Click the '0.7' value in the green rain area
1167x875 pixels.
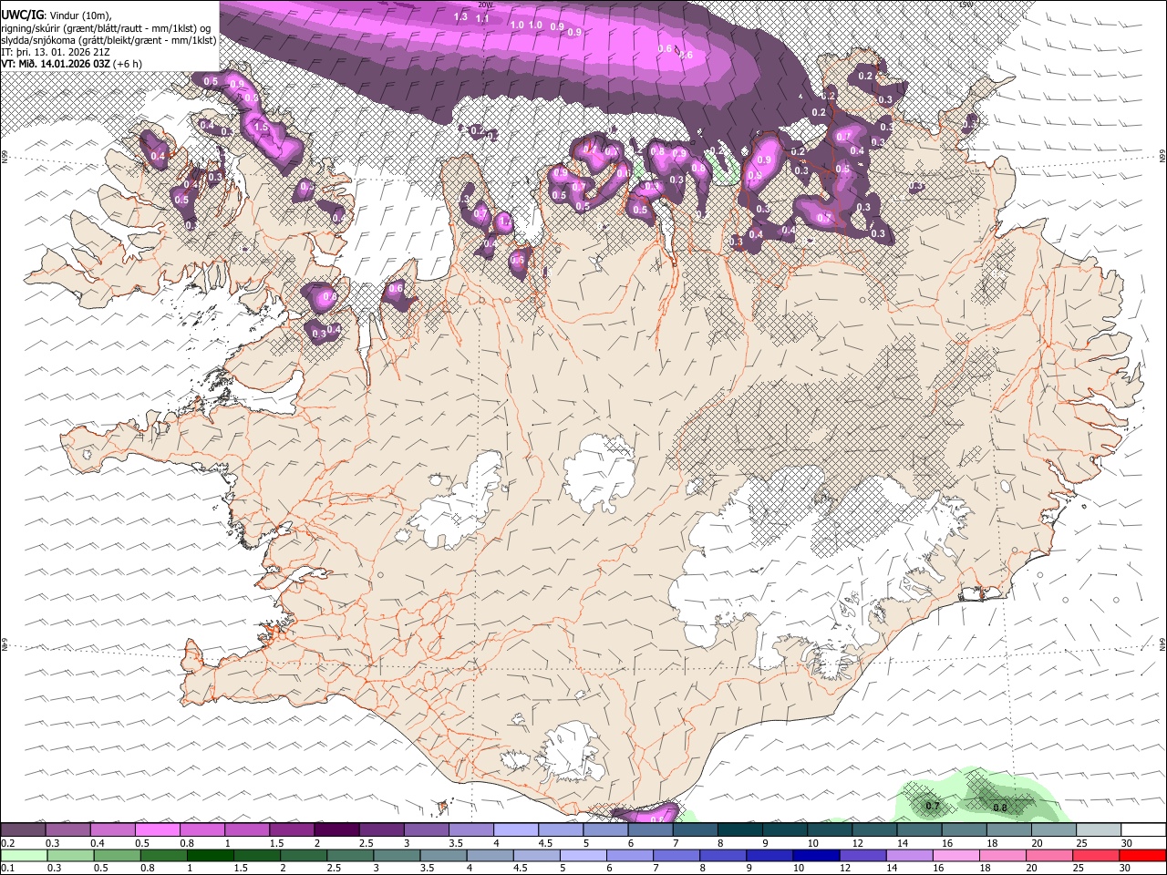coord(933,806)
